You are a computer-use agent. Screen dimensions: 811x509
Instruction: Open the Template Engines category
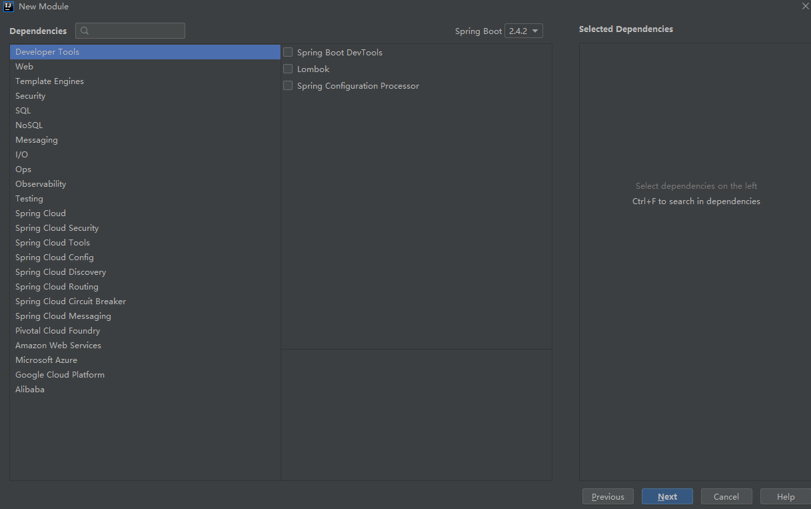tap(145, 81)
